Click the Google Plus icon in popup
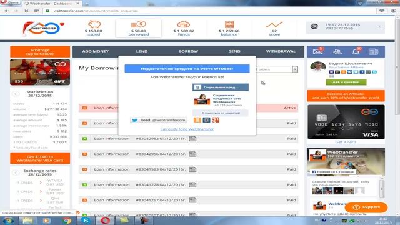400x225 pixels. [x=216, y=120]
